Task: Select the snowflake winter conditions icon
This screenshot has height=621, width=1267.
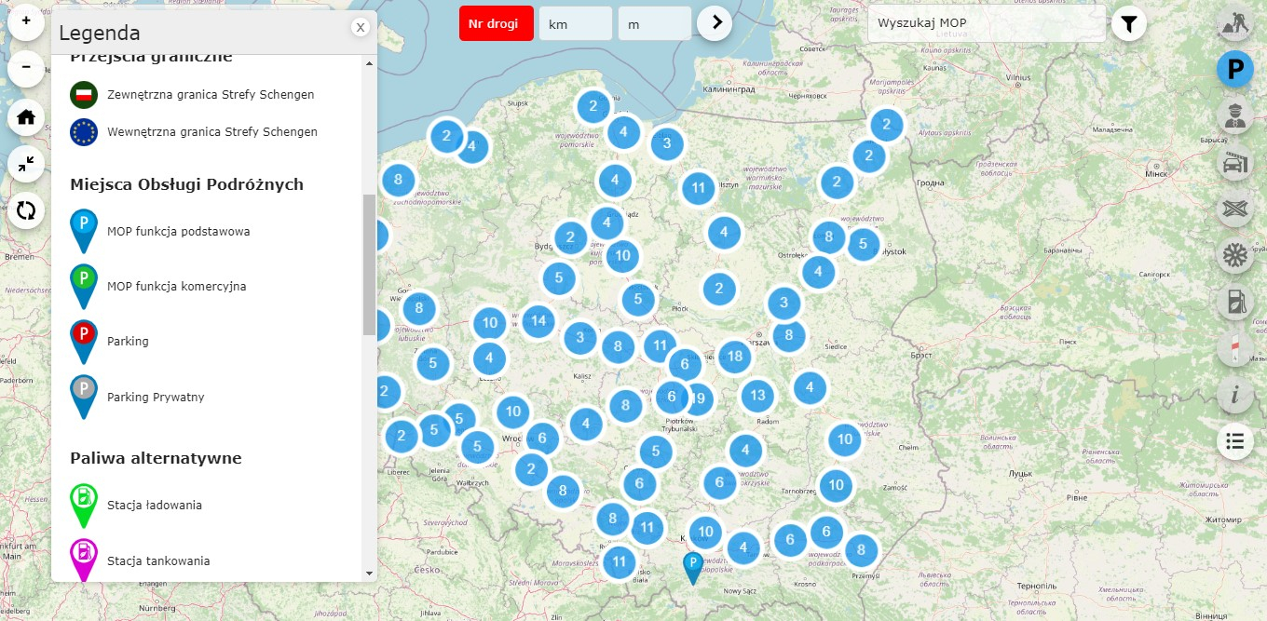Action: pyautogui.click(x=1235, y=255)
